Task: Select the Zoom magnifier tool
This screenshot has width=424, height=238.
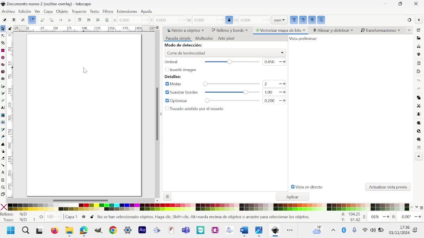Action: 3,187
